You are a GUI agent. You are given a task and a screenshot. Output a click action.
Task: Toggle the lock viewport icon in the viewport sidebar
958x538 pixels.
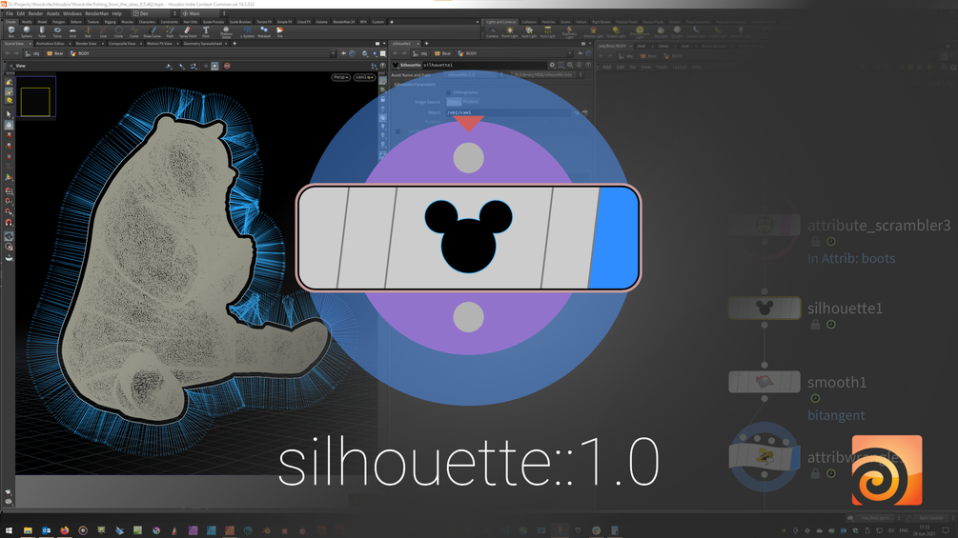[x=382, y=99]
